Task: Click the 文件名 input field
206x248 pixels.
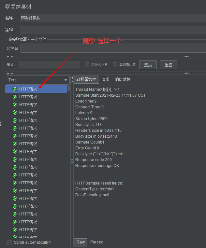Action: (112, 48)
